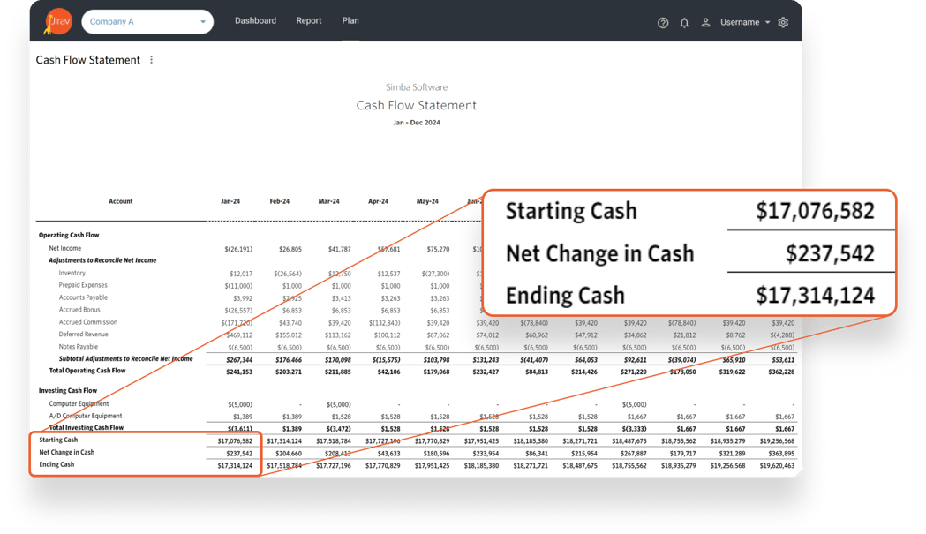Click the Net Income account label
Screen dimensions: 926x534
click(66, 249)
